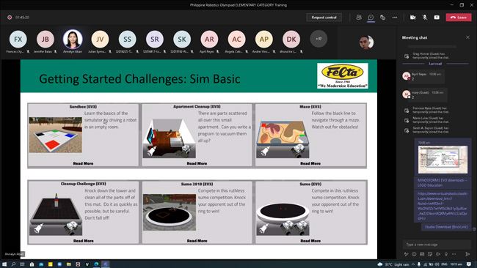Viewport: 477px width, 268px height.
Task: Open Microsoft Edge from taskbar
Action: click(x=96, y=264)
